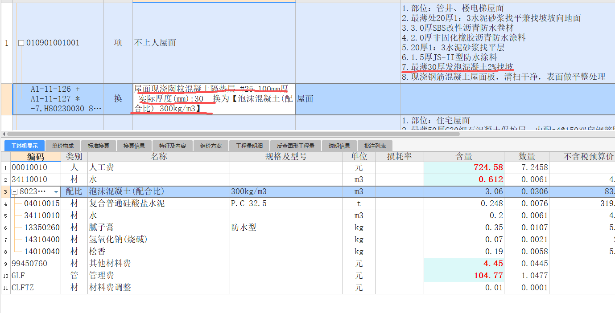Select the GLF code cell
This screenshot has height=313, width=615.
[x=36, y=276]
